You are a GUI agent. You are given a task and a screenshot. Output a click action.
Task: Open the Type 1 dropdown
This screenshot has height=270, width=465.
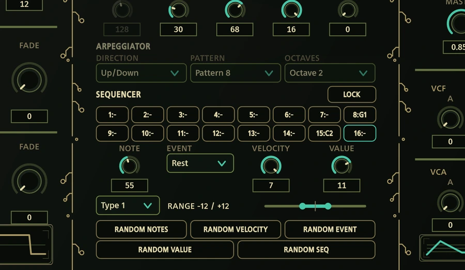pyautogui.click(x=128, y=205)
